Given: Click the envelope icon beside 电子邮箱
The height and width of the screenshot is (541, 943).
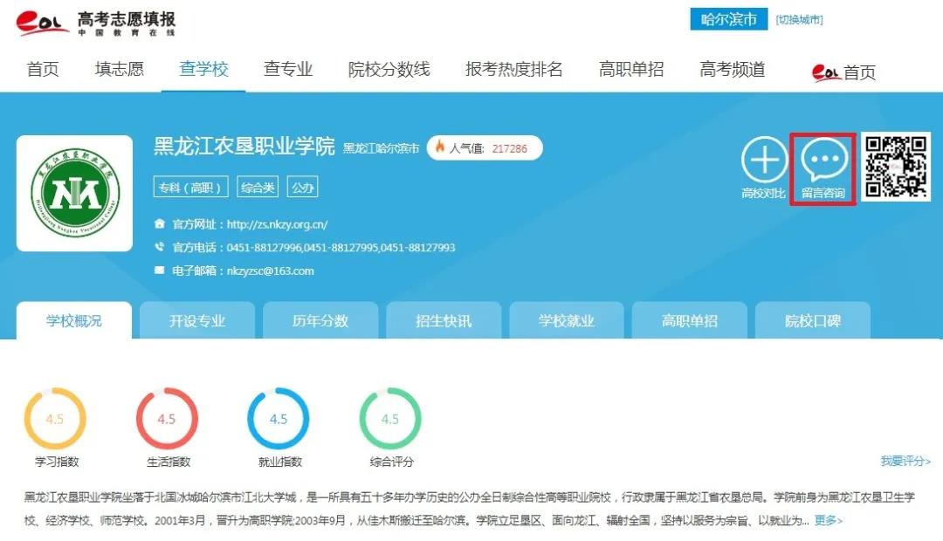Looking at the screenshot, I should 160,270.
